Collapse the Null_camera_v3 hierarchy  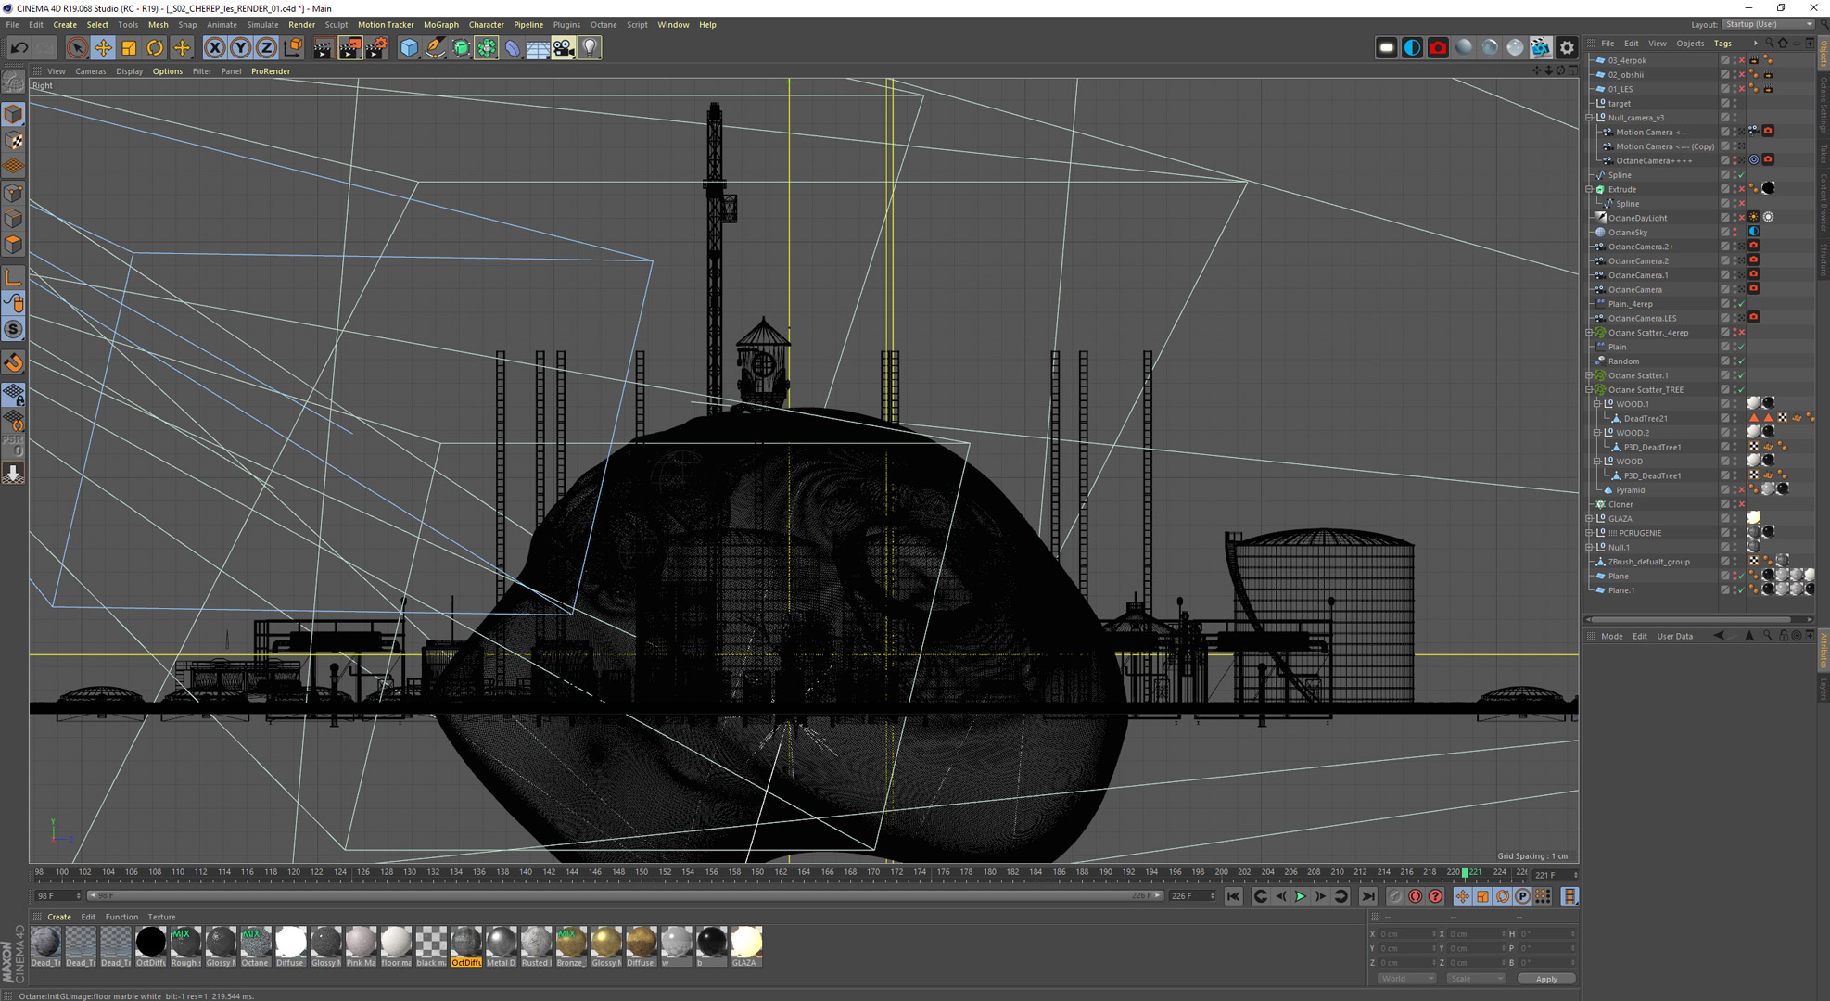point(1590,118)
